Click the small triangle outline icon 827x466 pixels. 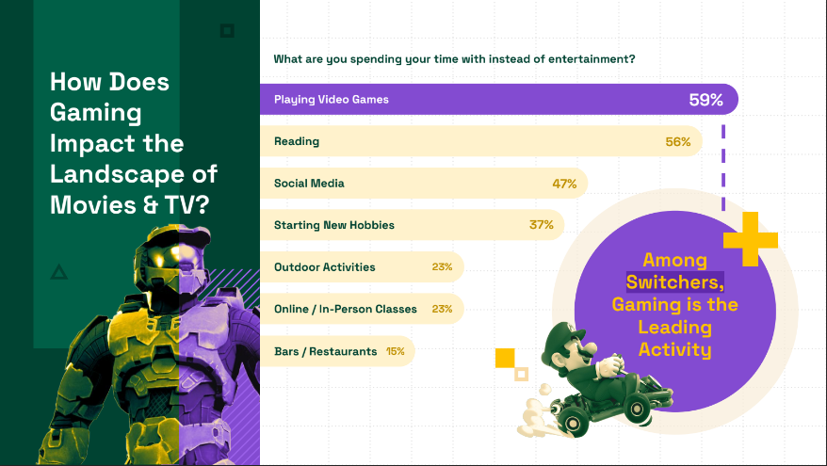pos(58,272)
